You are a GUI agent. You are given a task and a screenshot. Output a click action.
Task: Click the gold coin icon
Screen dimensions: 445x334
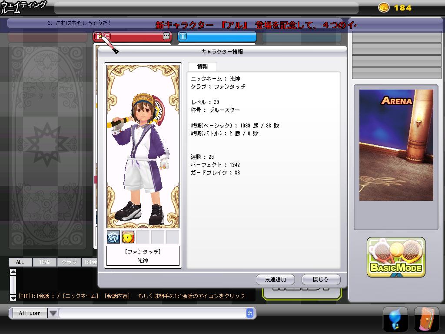(x=384, y=7)
